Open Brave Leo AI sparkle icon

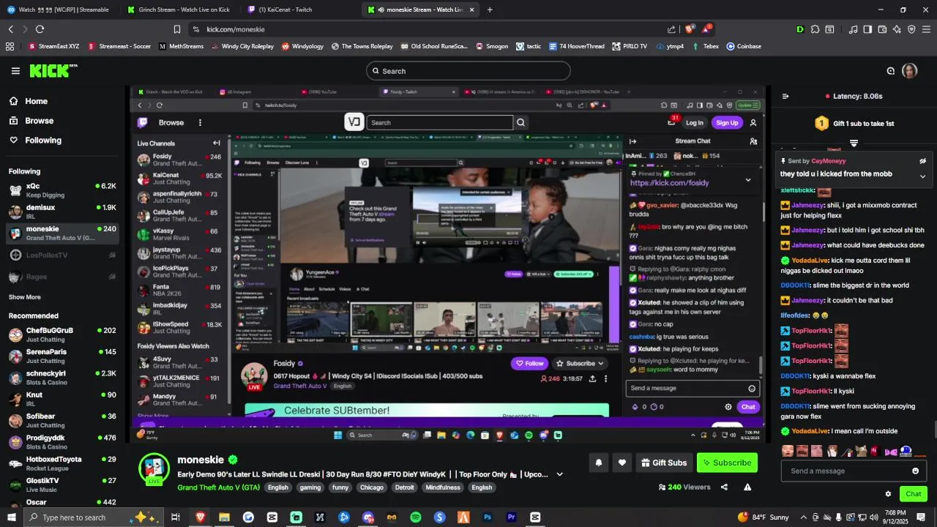(x=897, y=29)
